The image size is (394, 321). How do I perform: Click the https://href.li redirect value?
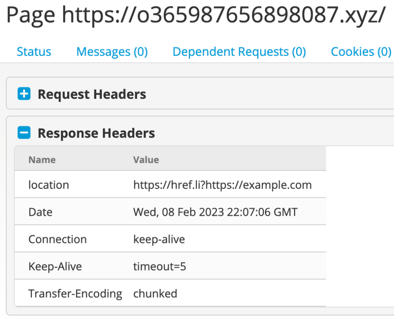click(x=222, y=185)
